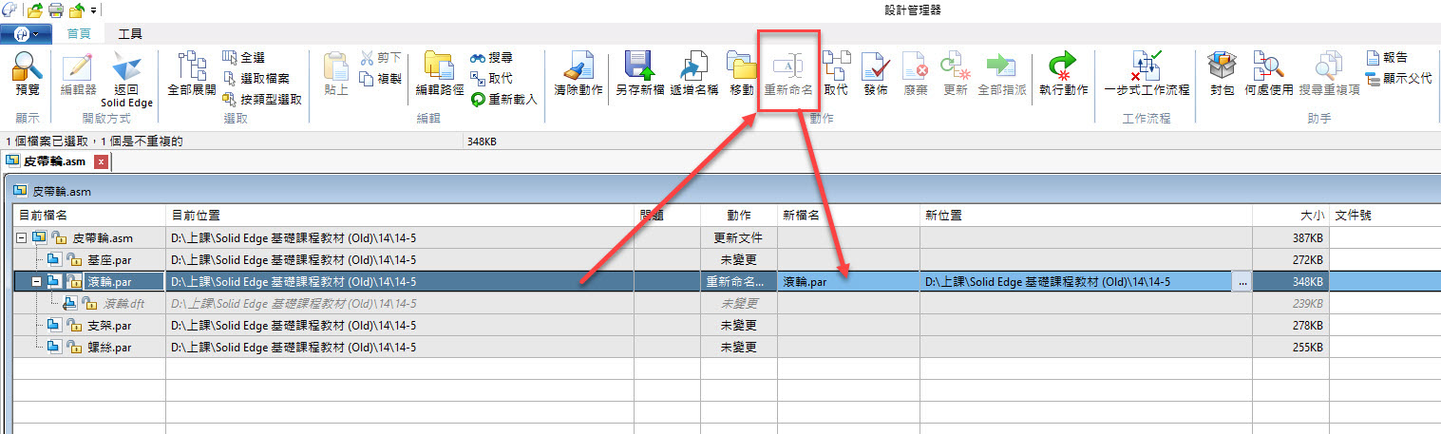This screenshot has height=434, width=1441.
Task: Click 取代 in the 編輯 group
Action: click(493, 78)
